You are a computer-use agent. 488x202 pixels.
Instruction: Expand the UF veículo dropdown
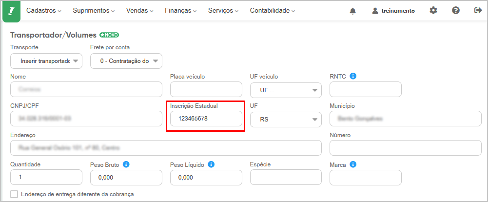click(x=286, y=90)
